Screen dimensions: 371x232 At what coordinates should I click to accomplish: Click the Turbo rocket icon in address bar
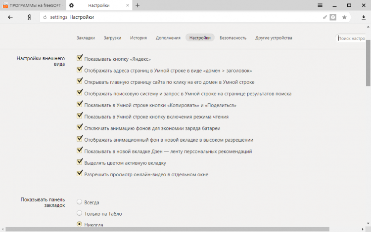pyautogui.click(x=325, y=17)
